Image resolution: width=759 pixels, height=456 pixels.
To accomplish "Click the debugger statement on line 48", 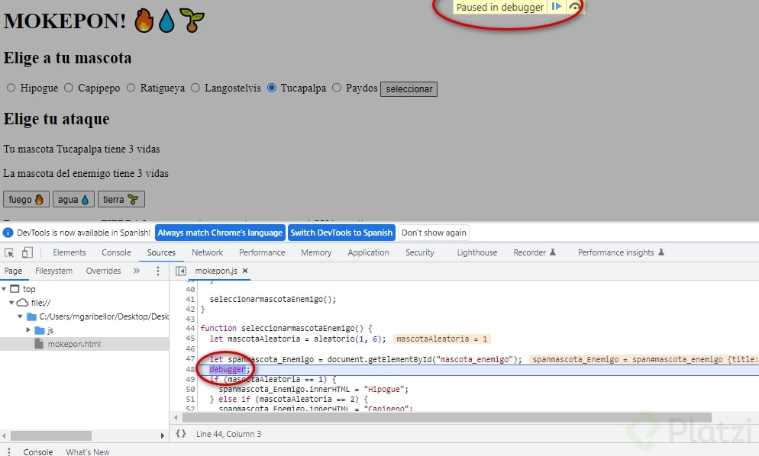I will [x=229, y=369].
